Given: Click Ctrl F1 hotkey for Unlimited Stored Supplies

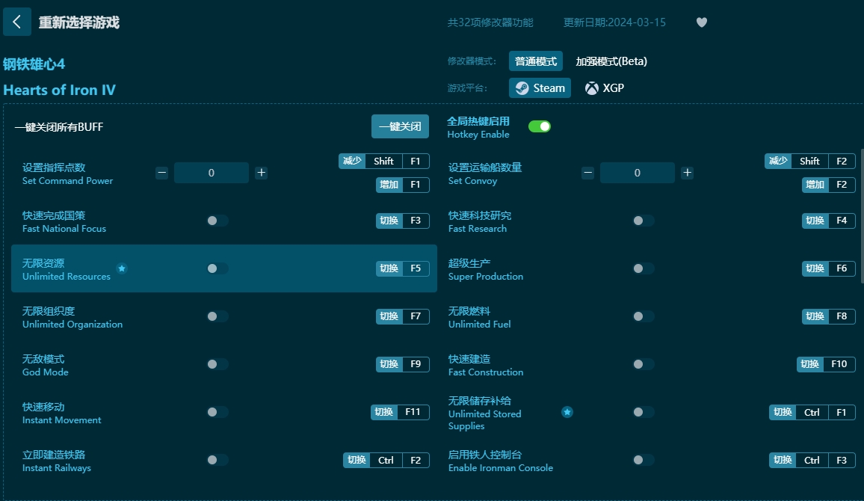Looking at the screenshot, I should [x=812, y=412].
